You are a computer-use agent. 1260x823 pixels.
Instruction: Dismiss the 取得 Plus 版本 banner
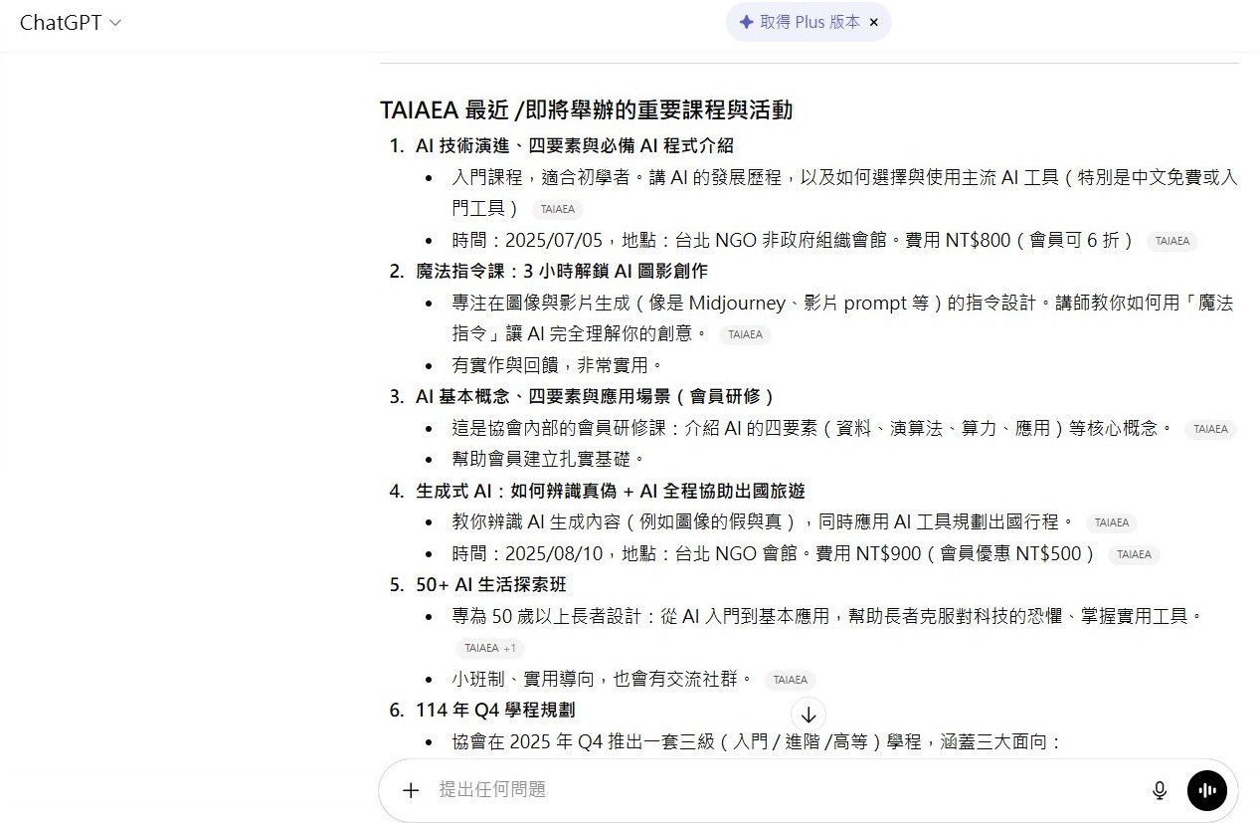(x=874, y=22)
